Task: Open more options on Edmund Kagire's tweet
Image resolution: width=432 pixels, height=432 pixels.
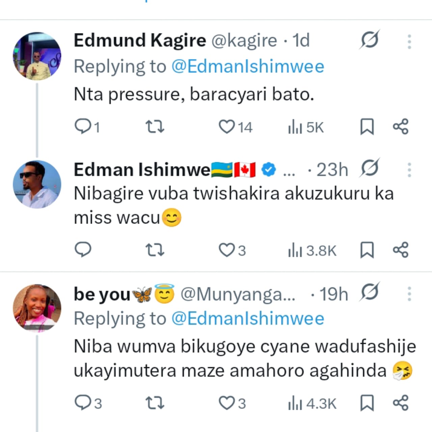Action: pos(409,42)
